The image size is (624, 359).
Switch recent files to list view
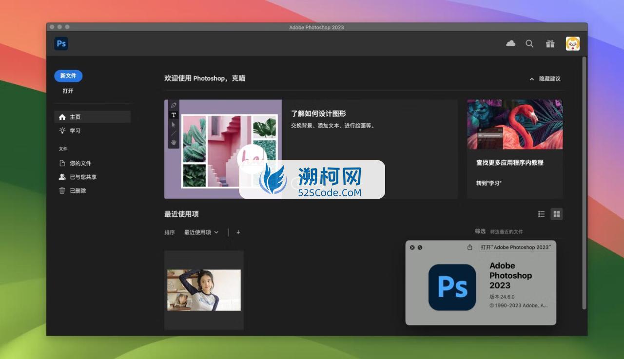pyautogui.click(x=541, y=214)
